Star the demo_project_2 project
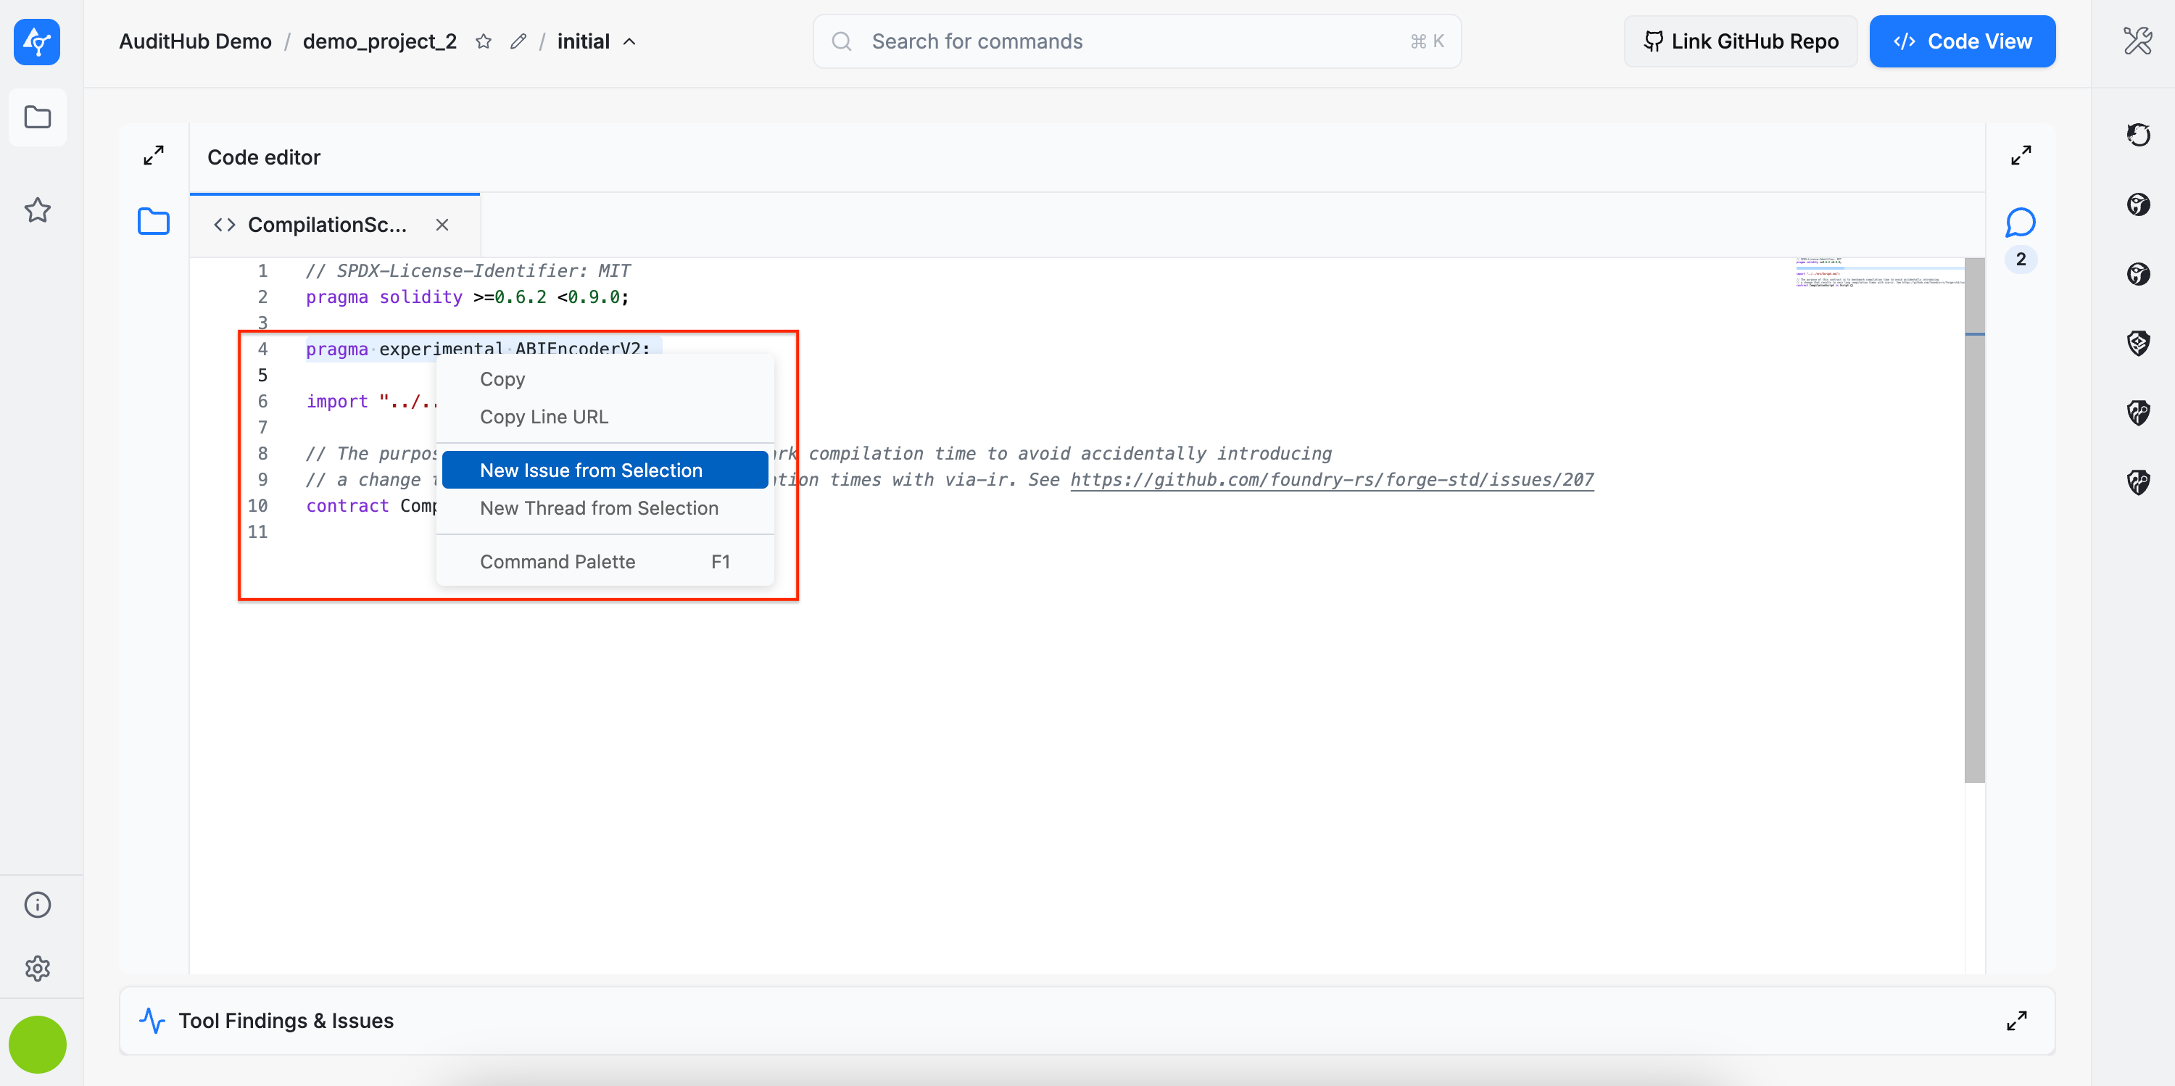The height and width of the screenshot is (1086, 2175). tap(483, 41)
